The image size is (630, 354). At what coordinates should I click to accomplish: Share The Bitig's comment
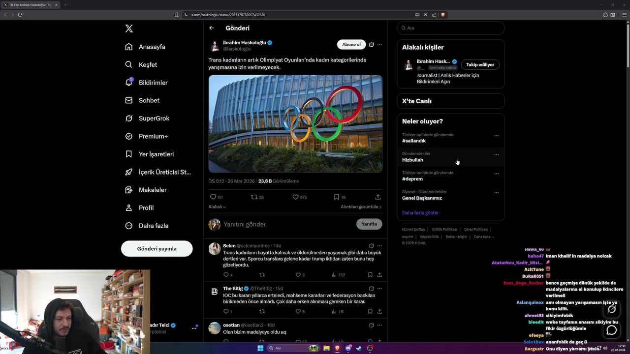[x=379, y=311]
